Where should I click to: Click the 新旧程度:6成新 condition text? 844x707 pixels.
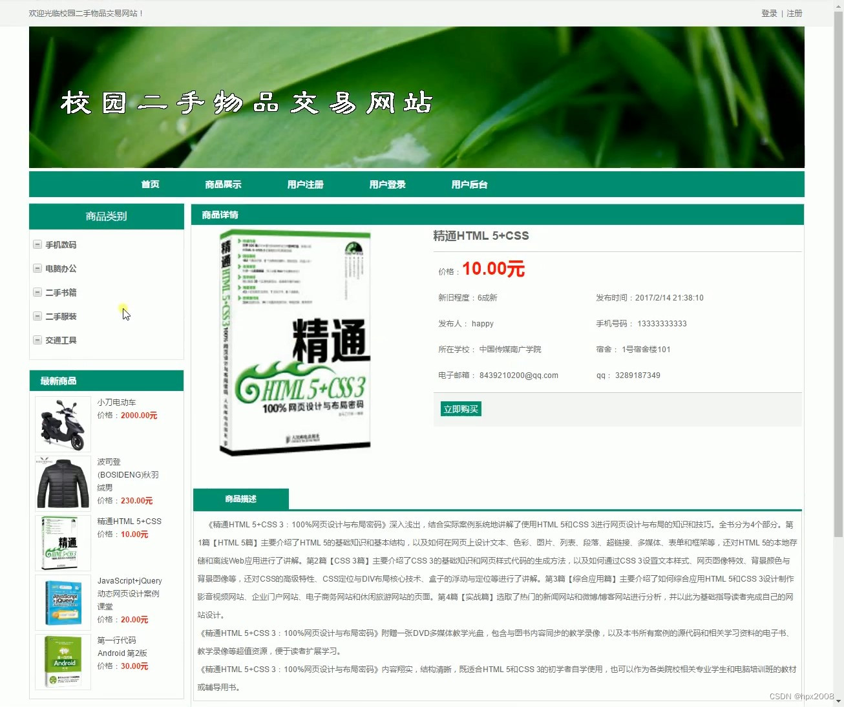coord(468,298)
